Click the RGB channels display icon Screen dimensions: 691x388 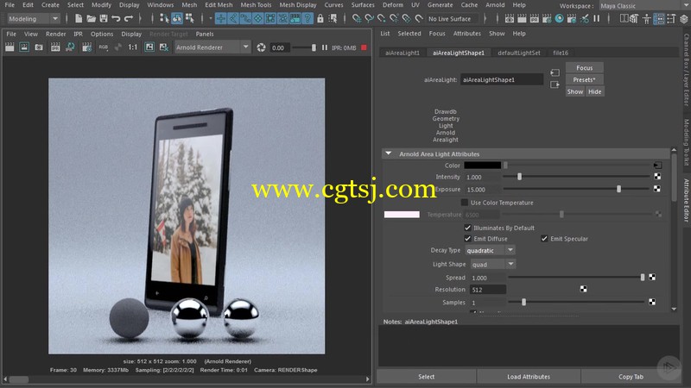103,47
